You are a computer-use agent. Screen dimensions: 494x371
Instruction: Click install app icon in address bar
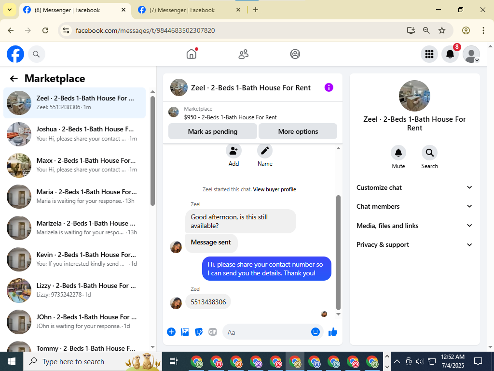tap(411, 30)
